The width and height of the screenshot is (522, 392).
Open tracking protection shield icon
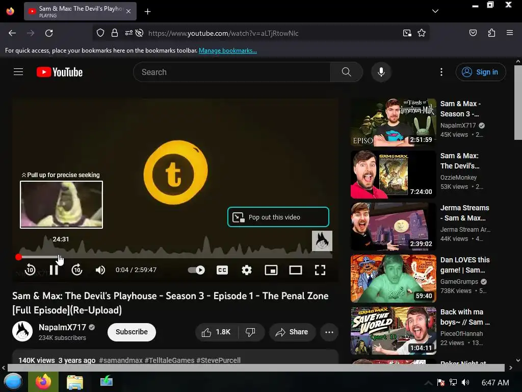100,33
